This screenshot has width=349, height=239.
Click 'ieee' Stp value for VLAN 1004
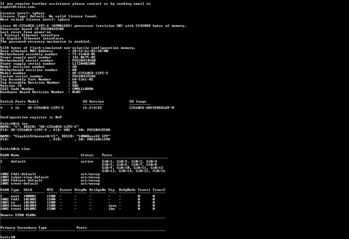point(113,206)
